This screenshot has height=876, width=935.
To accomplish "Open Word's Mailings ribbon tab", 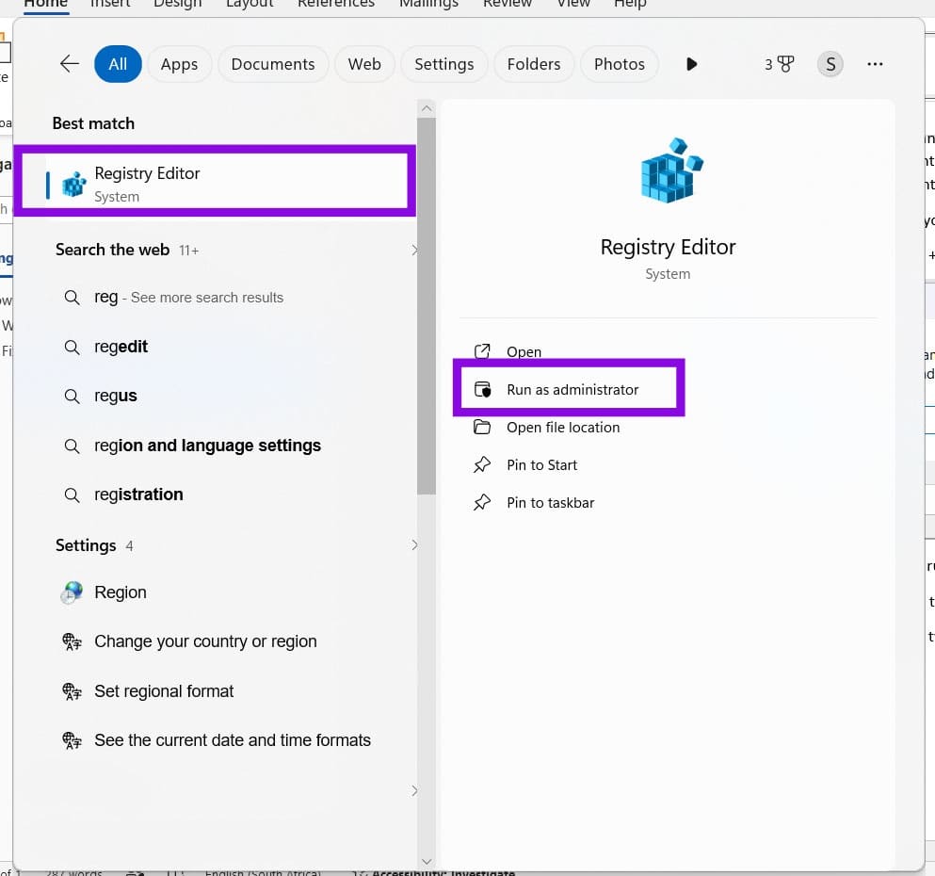I will coord(428,4).
